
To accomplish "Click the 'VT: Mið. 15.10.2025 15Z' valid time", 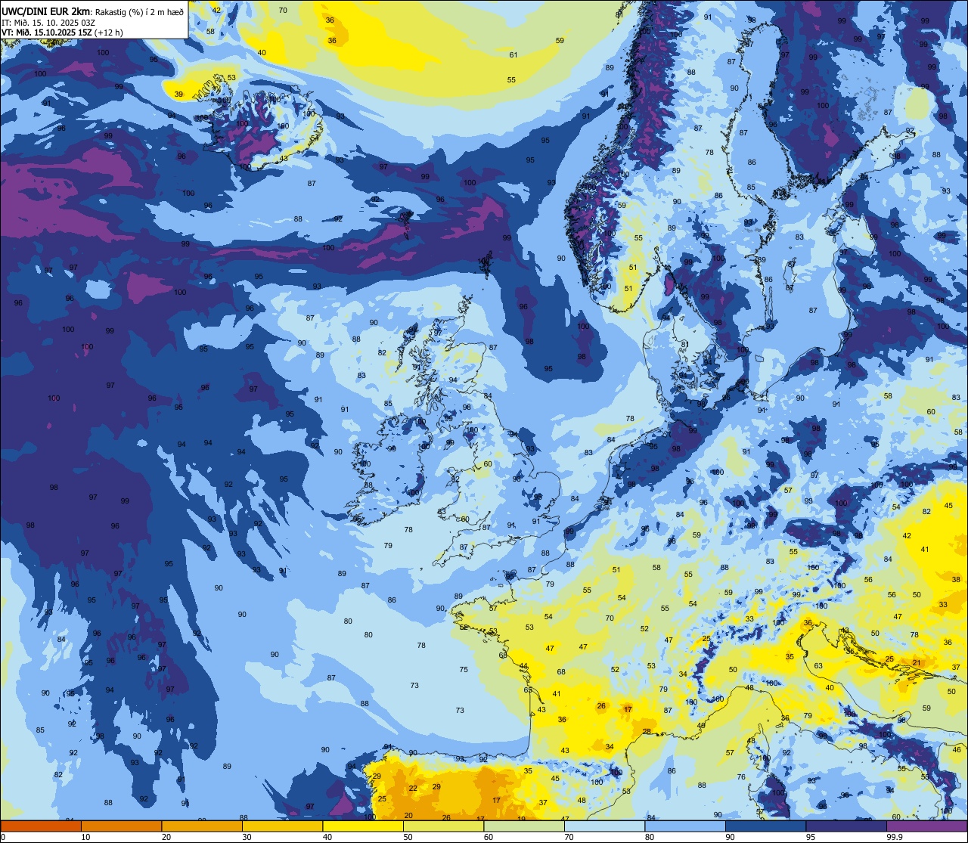I will pyautogui.click(x=47, y=33).
